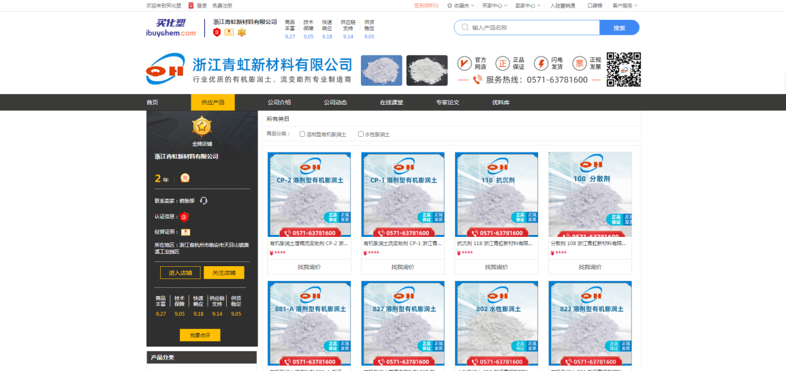Click the 闪电发货 lightning icon
786x371 pixels.
click(541, 63)
